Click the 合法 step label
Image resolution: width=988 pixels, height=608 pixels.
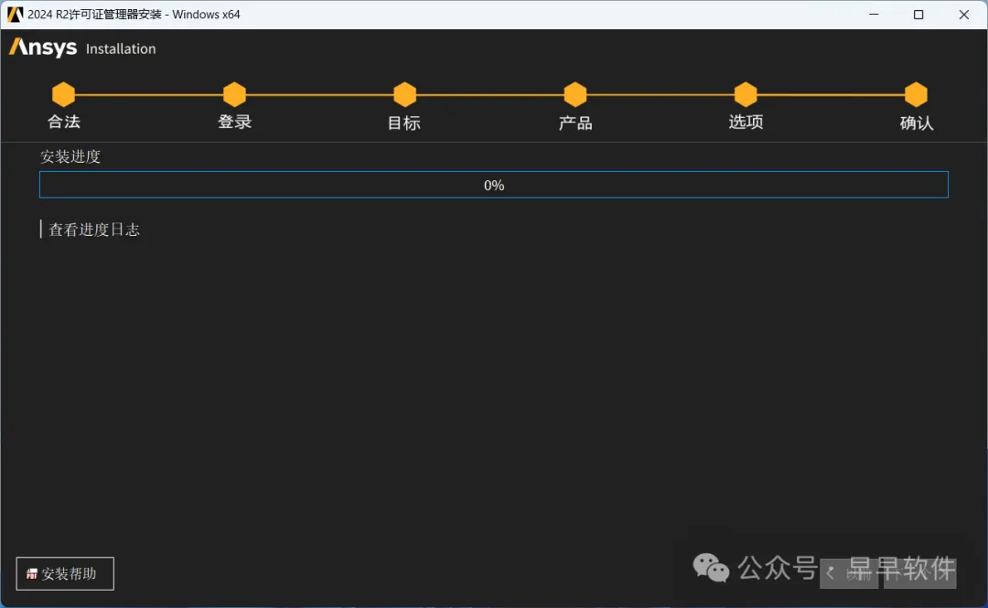pos(64,122)
